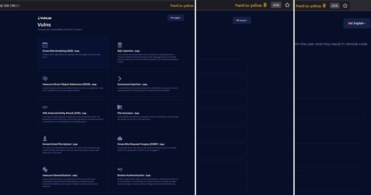Open the English language dropdown on the left page

point(175,18)
